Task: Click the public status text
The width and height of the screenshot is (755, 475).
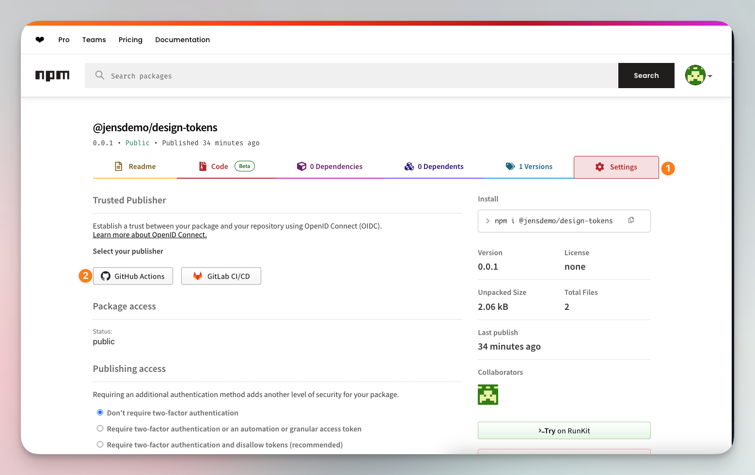Action: [x=104, y=341]
